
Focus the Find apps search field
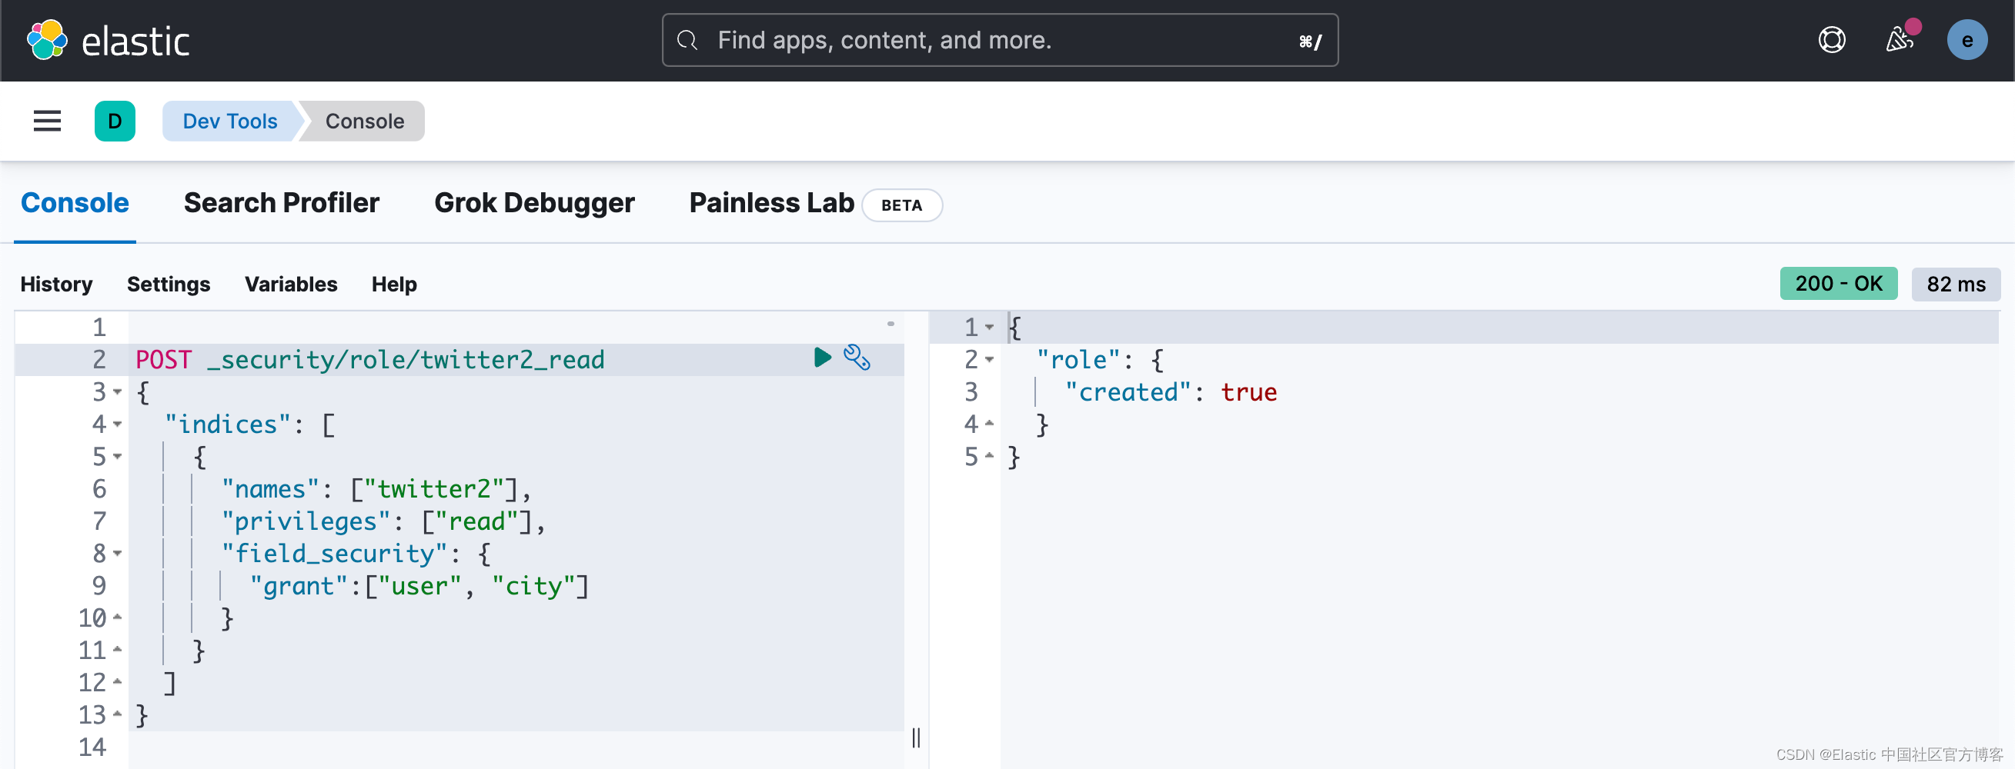[x=1000, y=40]
